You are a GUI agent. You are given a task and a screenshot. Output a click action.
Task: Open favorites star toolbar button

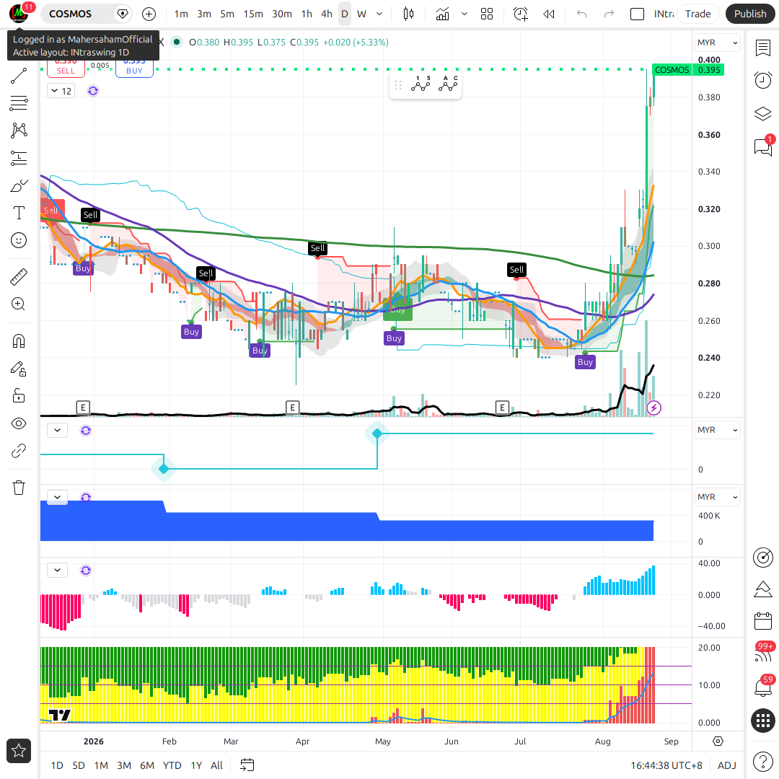(18, 751)
